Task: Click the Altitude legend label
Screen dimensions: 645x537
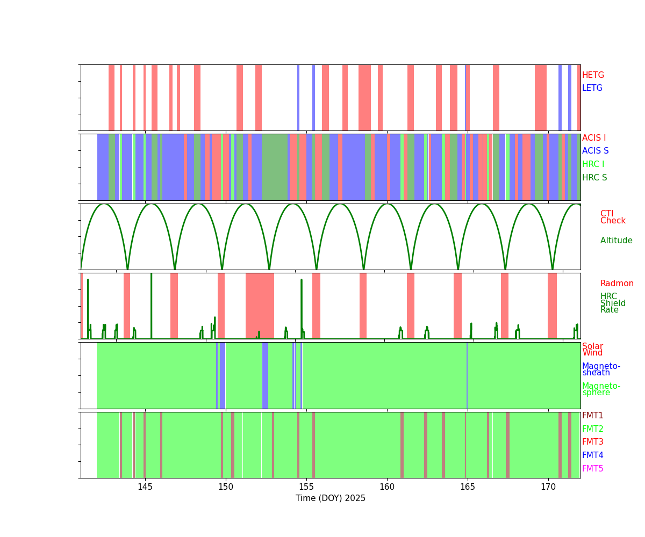Action: pos(617,241)
